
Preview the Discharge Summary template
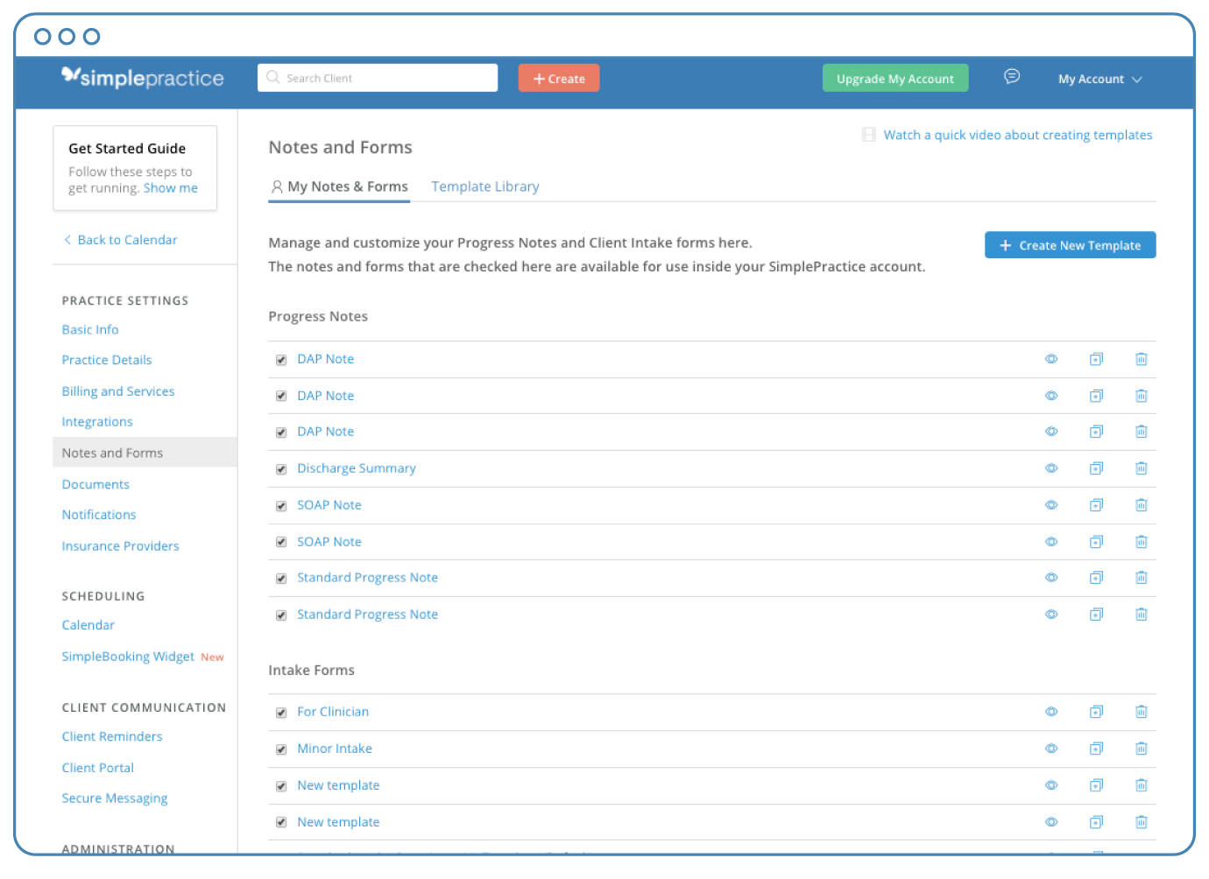[1051, 468]
